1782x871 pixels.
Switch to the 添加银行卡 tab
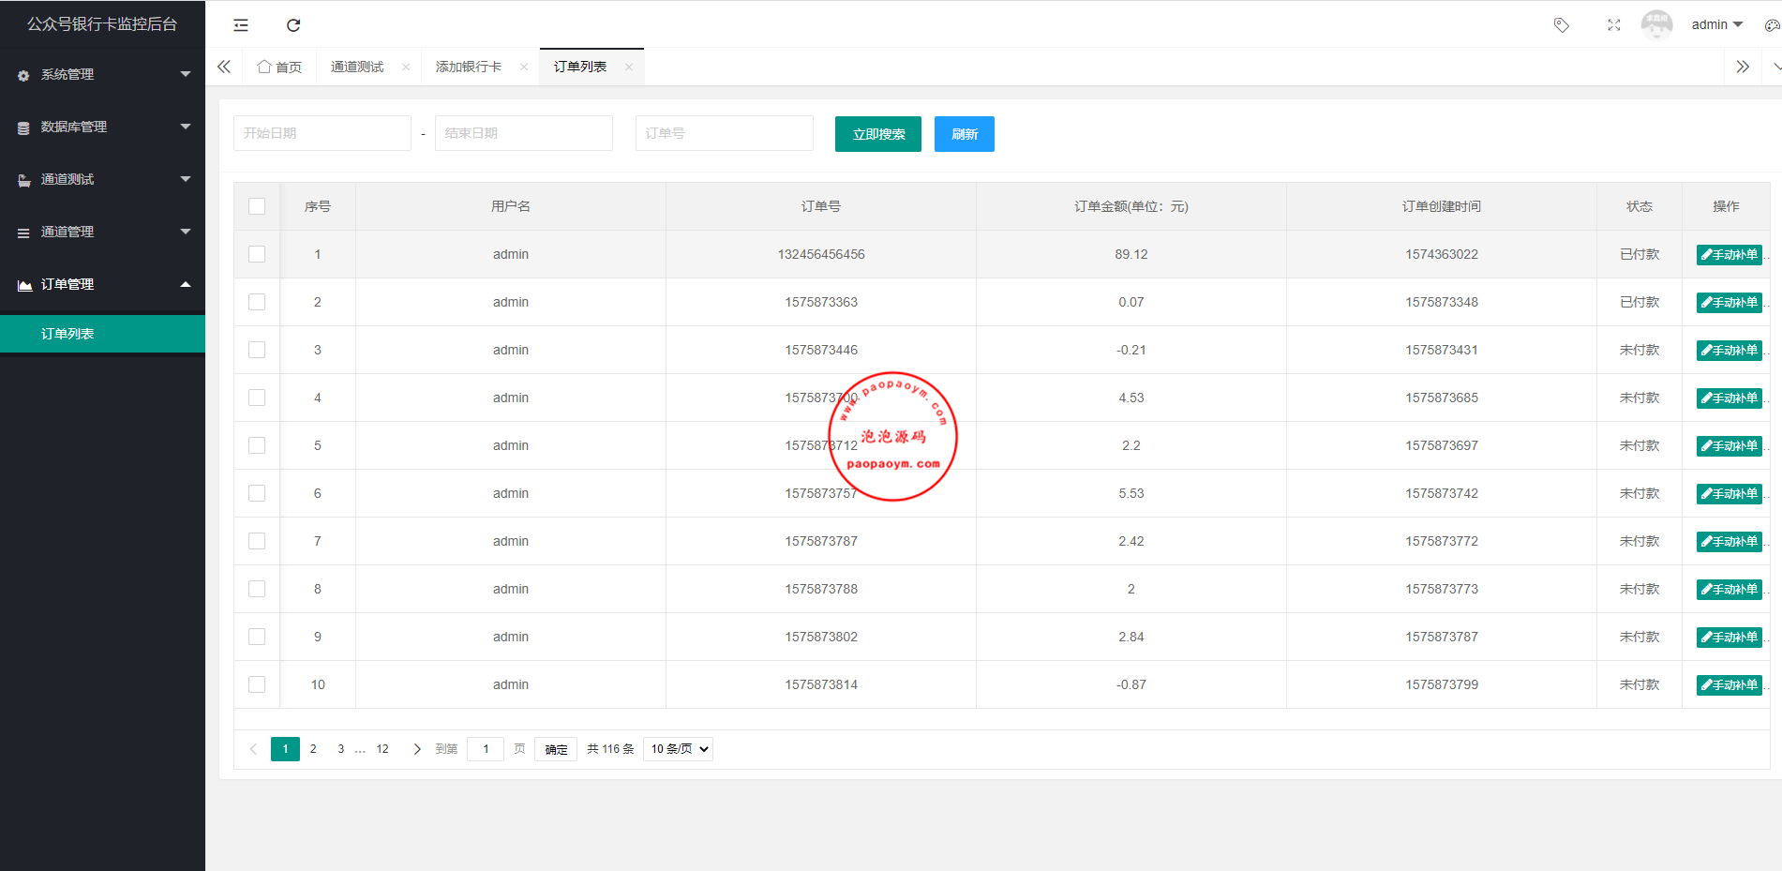pyautogui.click(x=468, y=67)
